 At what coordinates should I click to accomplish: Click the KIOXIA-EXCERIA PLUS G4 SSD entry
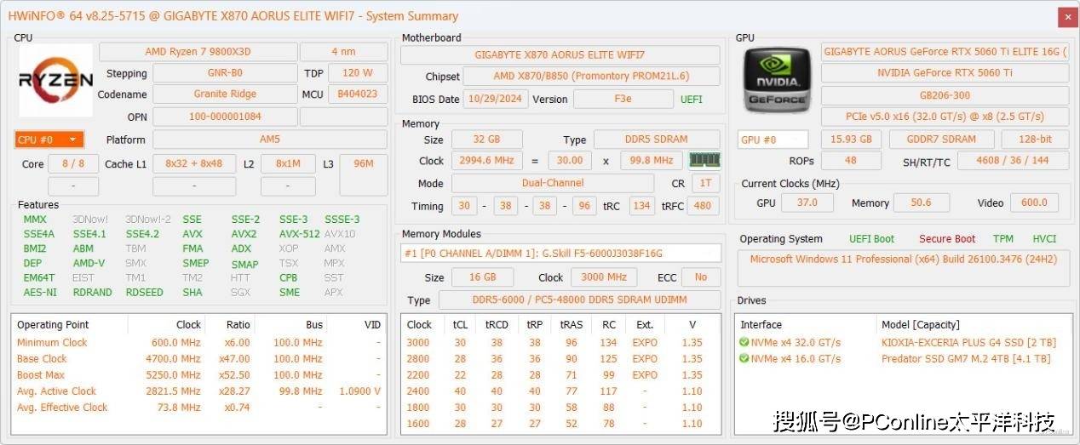[x=968, y=343]
